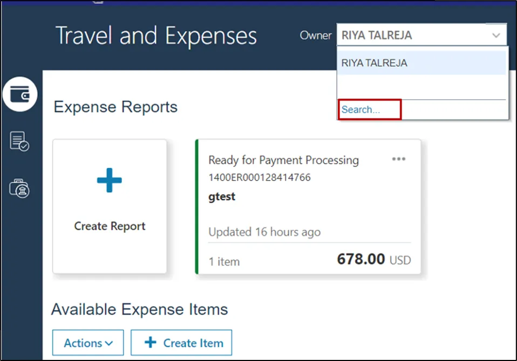Click the Ready for Payment Processing status
This screenshot has width=517, height=361.
283,160
